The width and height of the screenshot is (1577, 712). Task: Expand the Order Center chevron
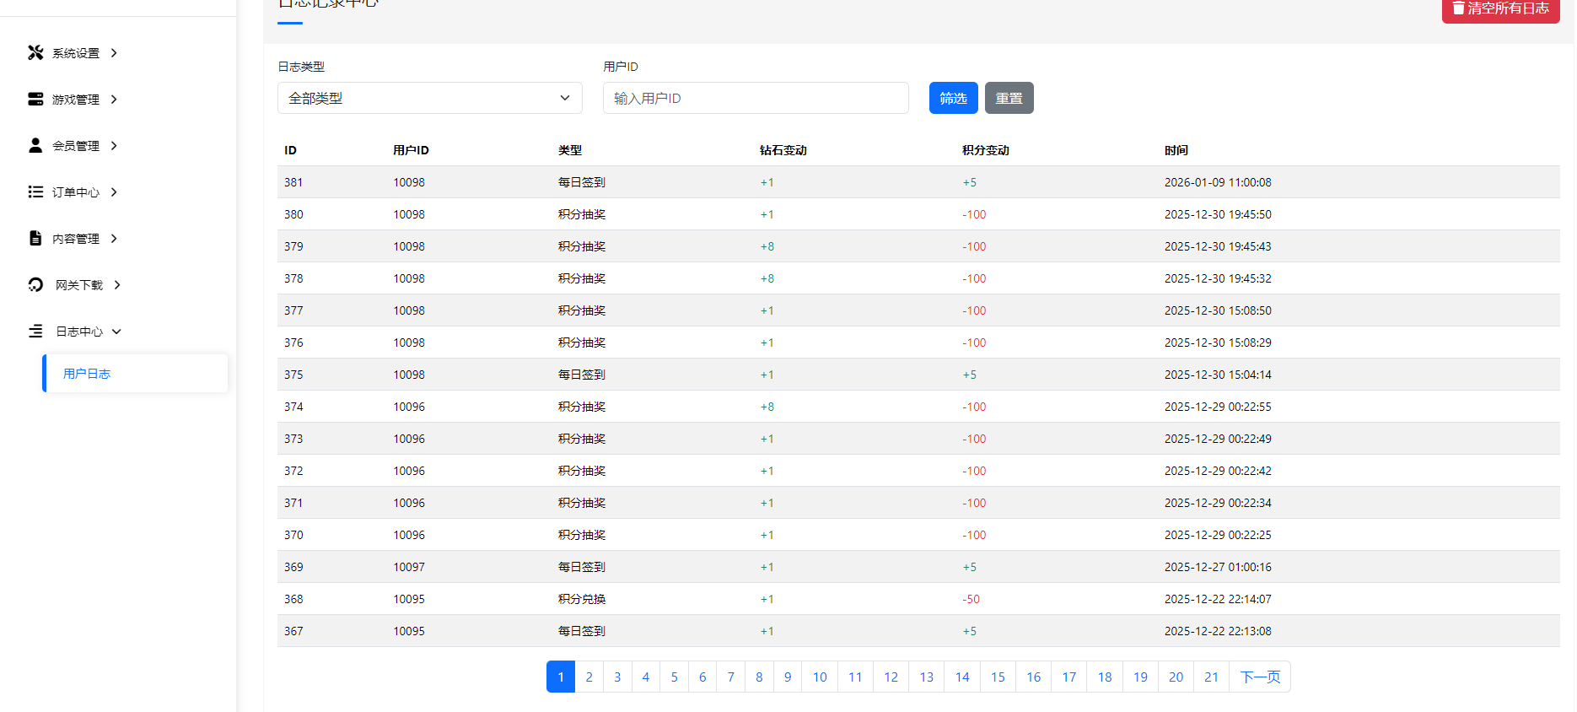point(114,192)
